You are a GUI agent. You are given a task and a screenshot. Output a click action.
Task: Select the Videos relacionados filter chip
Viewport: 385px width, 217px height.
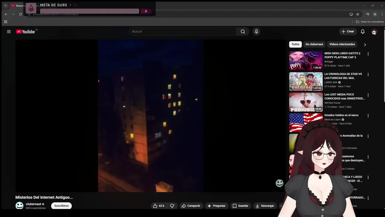tap(342, 44)
